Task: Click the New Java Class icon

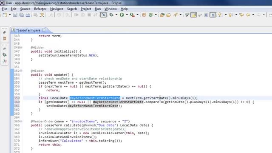Action: point(150,15)
